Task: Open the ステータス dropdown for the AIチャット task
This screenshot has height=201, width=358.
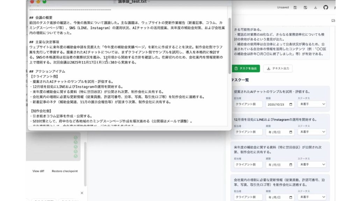Action: [312, 104]
